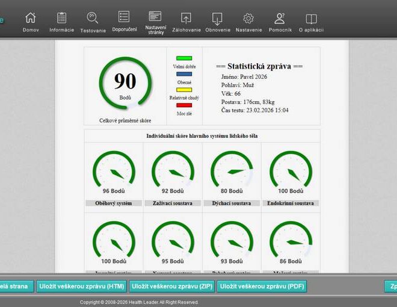Open the Domov home icon
This screenshot has width=397, height=307.
[31, 18]
